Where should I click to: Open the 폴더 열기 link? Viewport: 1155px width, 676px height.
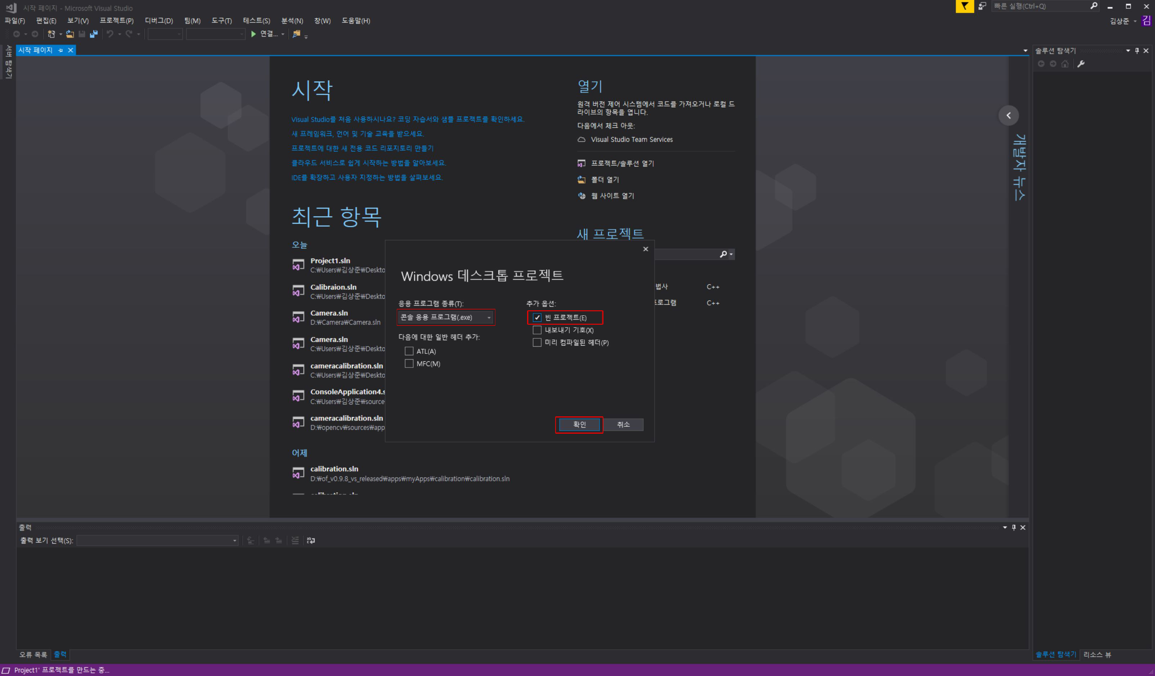(605, 179)
